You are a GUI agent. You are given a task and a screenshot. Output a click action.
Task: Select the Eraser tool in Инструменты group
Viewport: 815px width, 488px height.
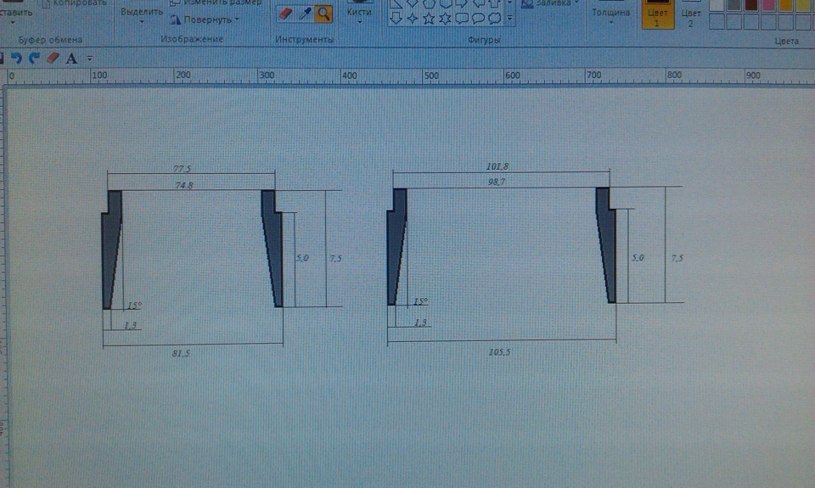(285, 14)
